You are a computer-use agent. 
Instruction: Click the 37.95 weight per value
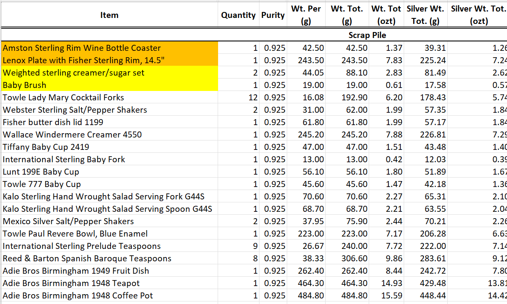(313, 221)
